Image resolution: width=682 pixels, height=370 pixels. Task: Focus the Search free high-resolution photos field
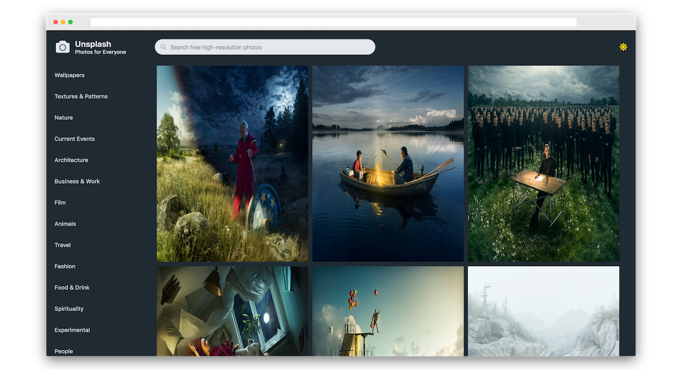(265, 47)
